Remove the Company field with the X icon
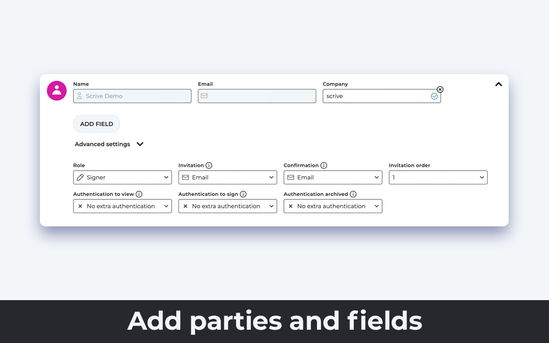The width and height of the screenshot is (549, 343). (440, 90)
